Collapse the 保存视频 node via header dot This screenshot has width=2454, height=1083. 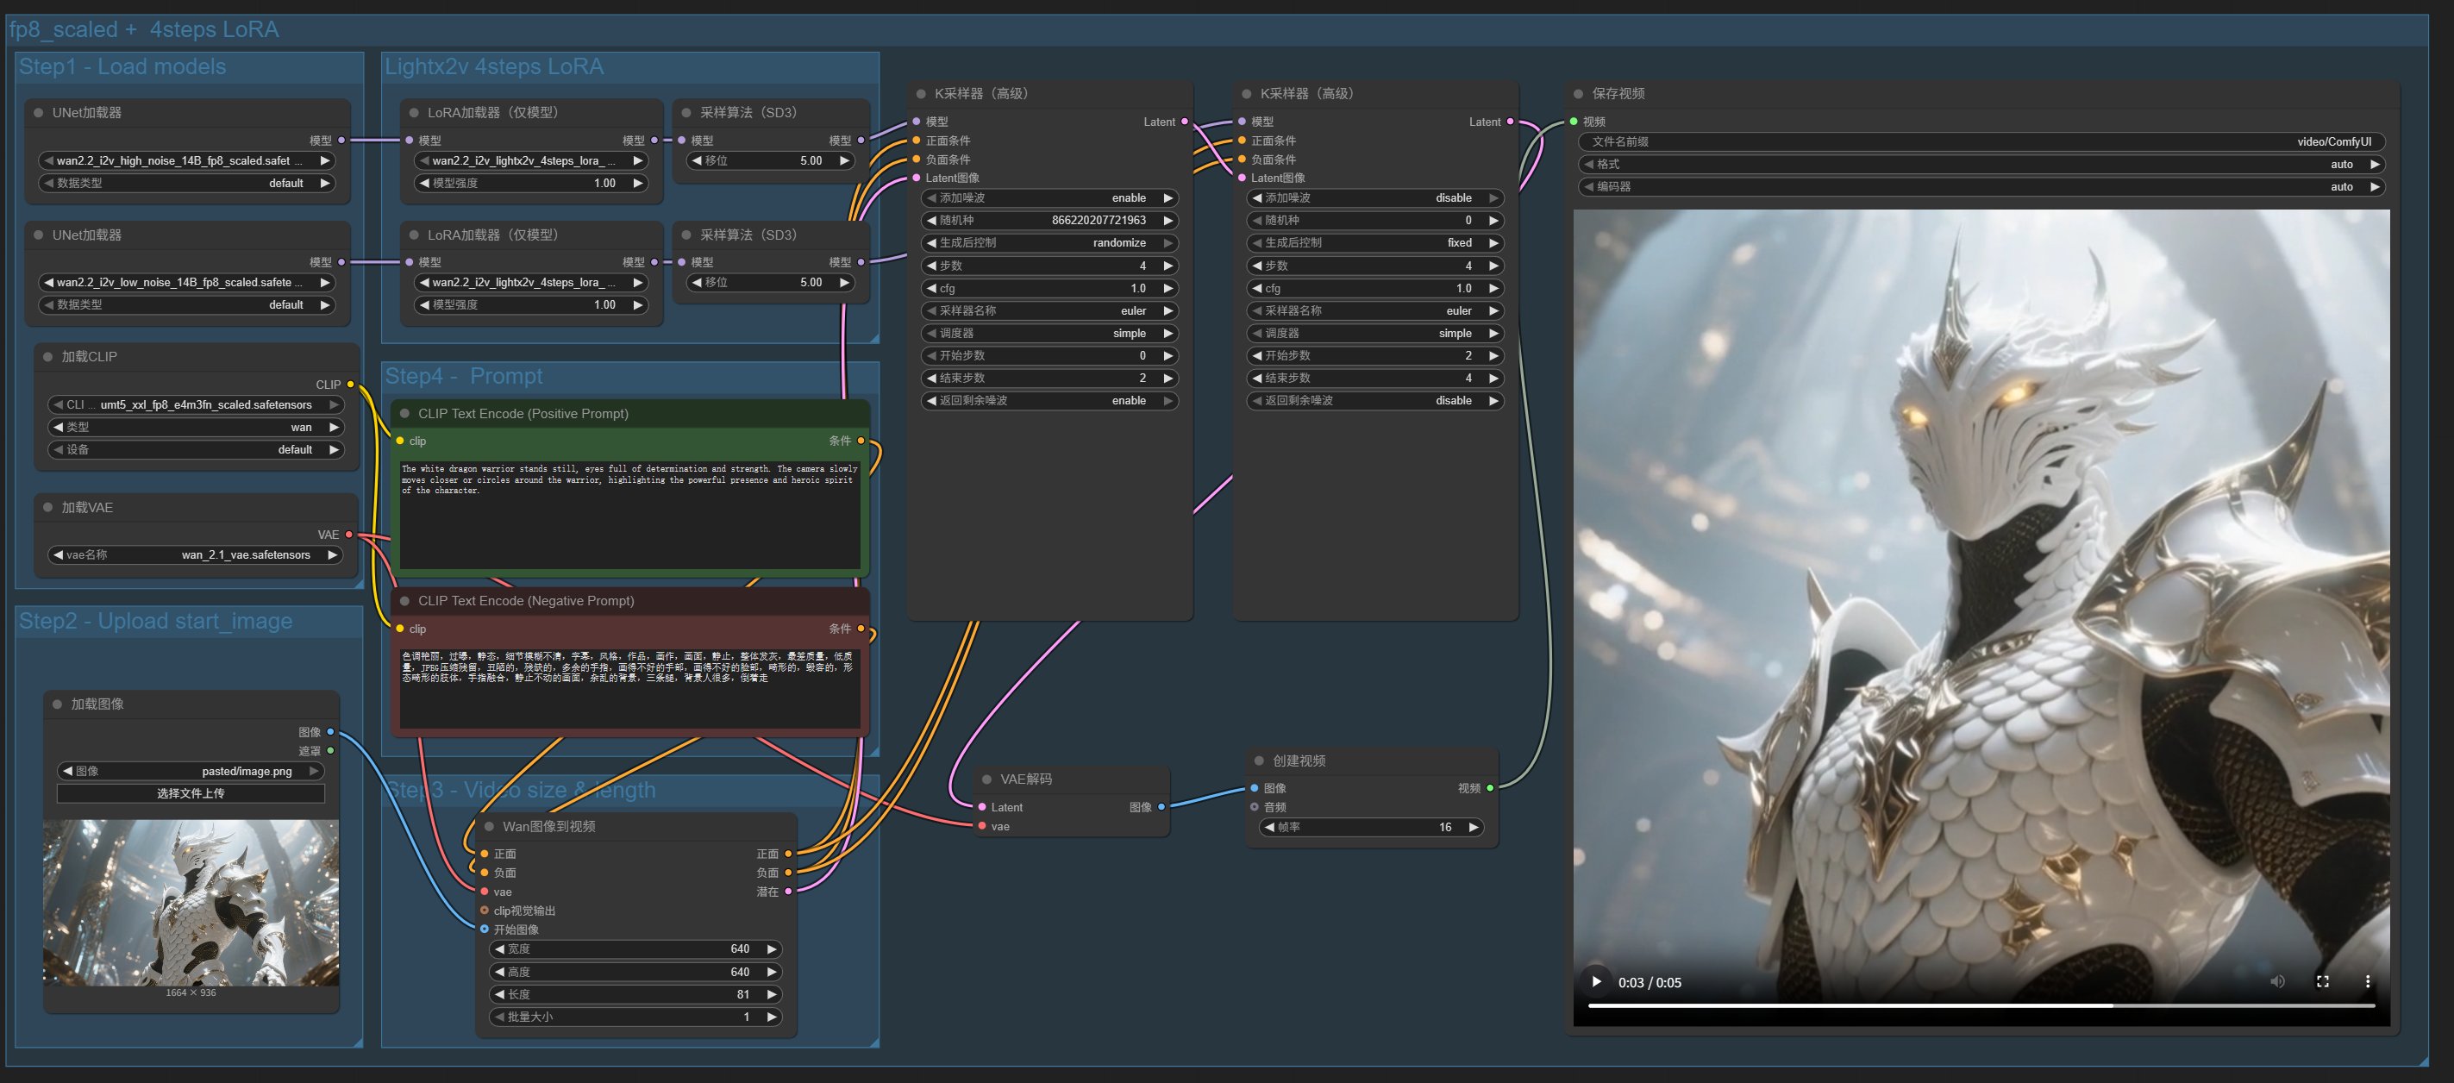pyautogui.click(x=1579, y=93)
